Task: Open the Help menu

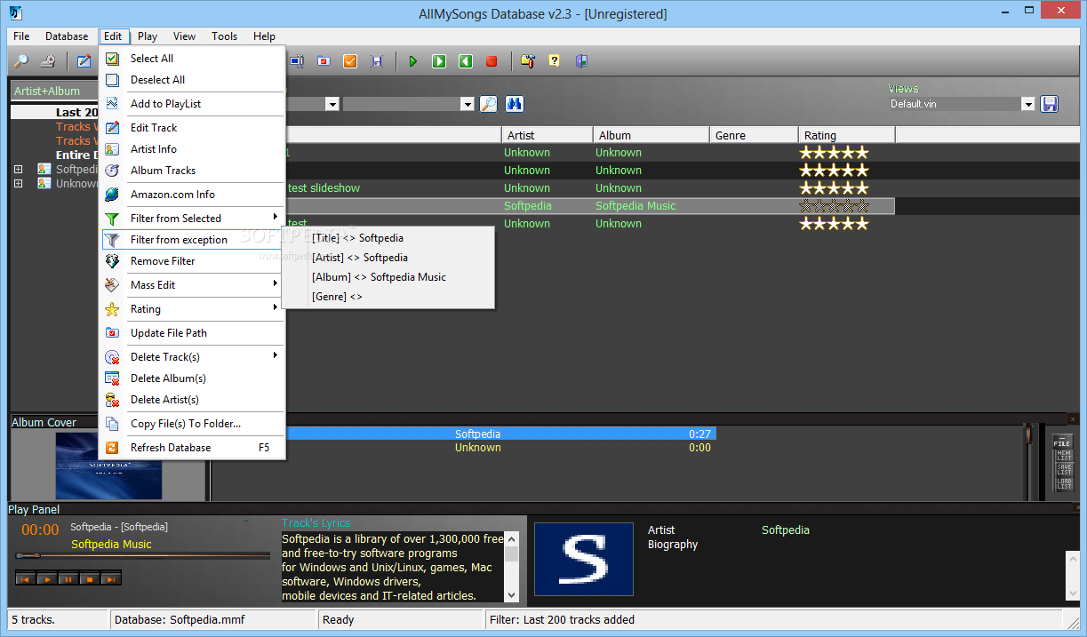Action: (264, 36)
